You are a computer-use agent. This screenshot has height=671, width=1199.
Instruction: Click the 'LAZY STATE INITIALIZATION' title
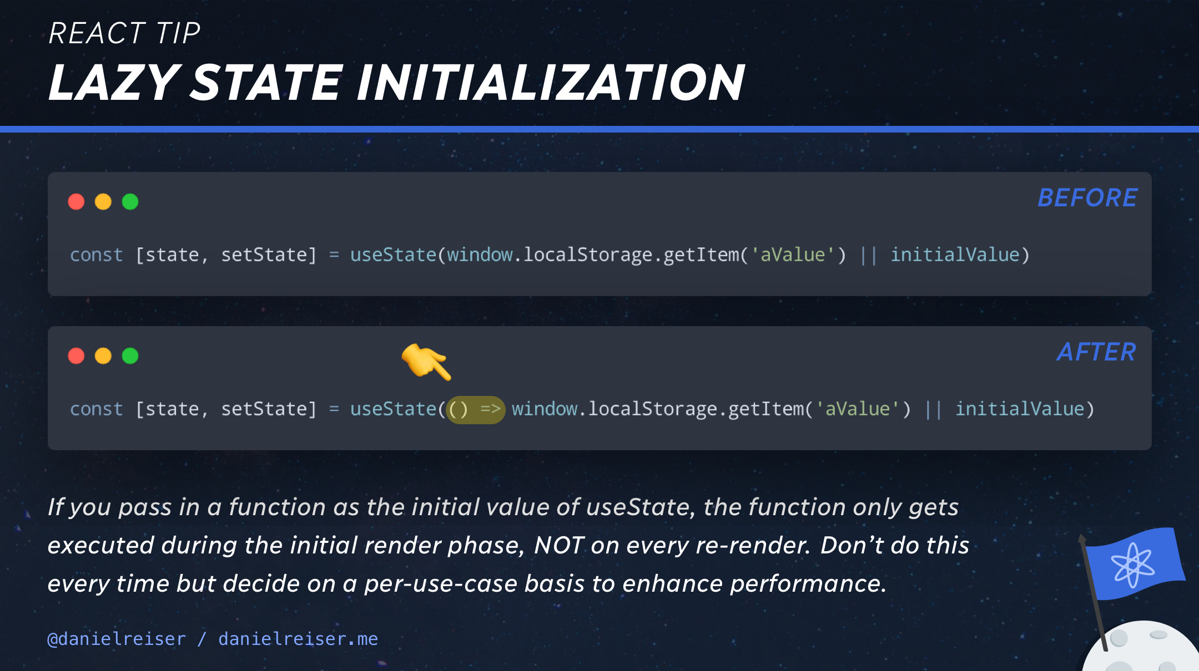click(396, 82)
